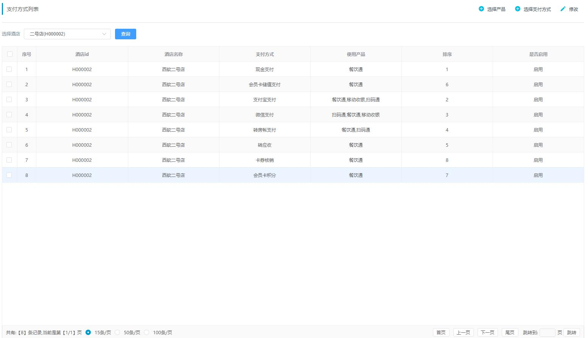Check the row for 微信支付

pos(9,115)
